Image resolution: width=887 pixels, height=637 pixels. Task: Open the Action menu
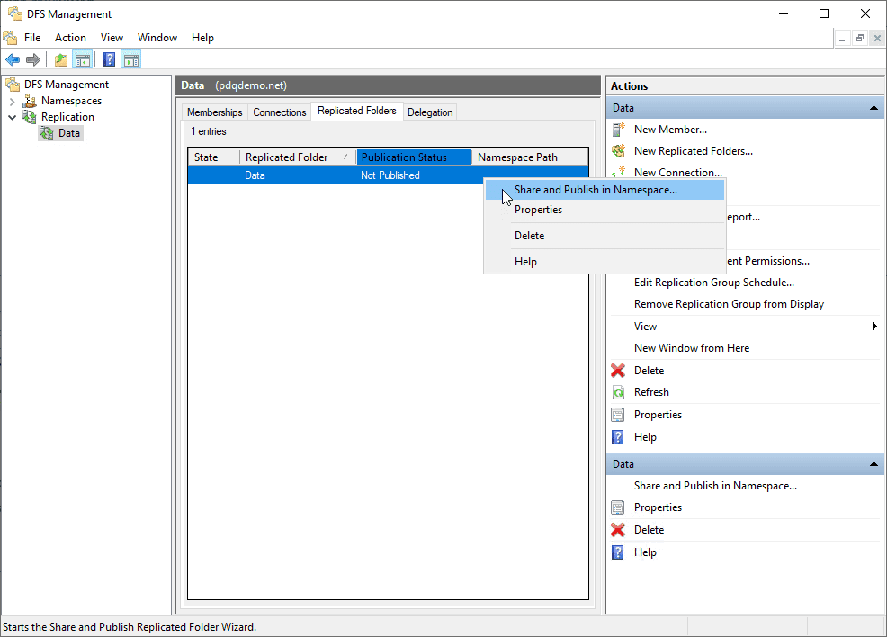pyautogui.click(x=70, y=38)
